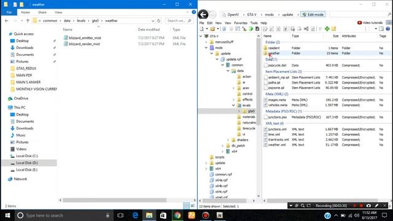Click the OpenIV back navigation arrow
393x221 pixels.
203,15
